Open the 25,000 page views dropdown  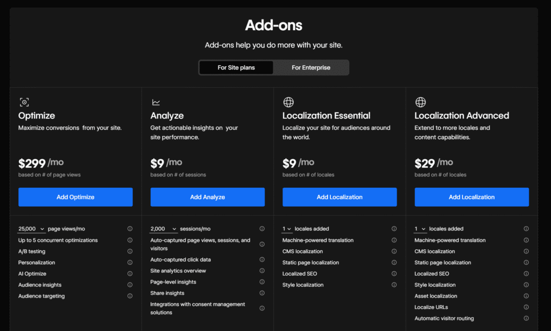coord(32,228)
